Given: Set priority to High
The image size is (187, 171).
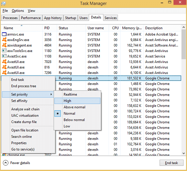Looking at the screenshot, I should [77, 101].
